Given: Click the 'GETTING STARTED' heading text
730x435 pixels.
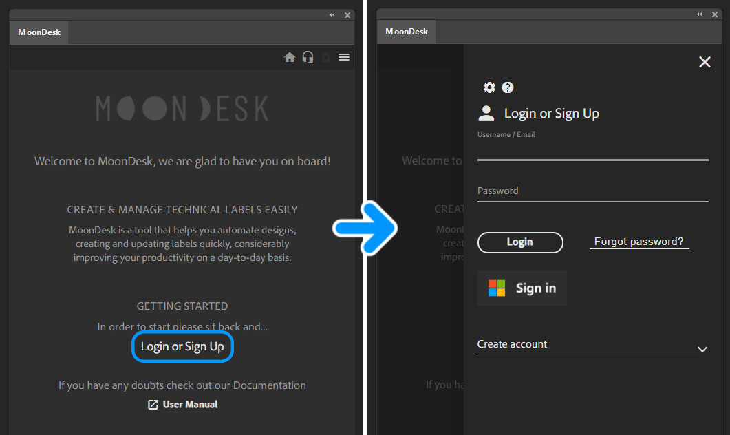Looking at the screenshot, I should [182, 306].
